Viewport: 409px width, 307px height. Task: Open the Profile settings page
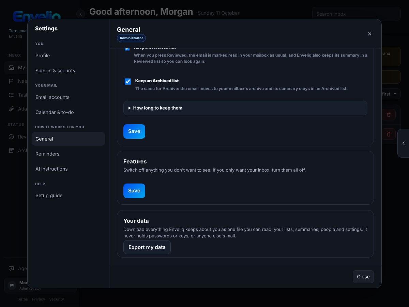pos(68,56)
